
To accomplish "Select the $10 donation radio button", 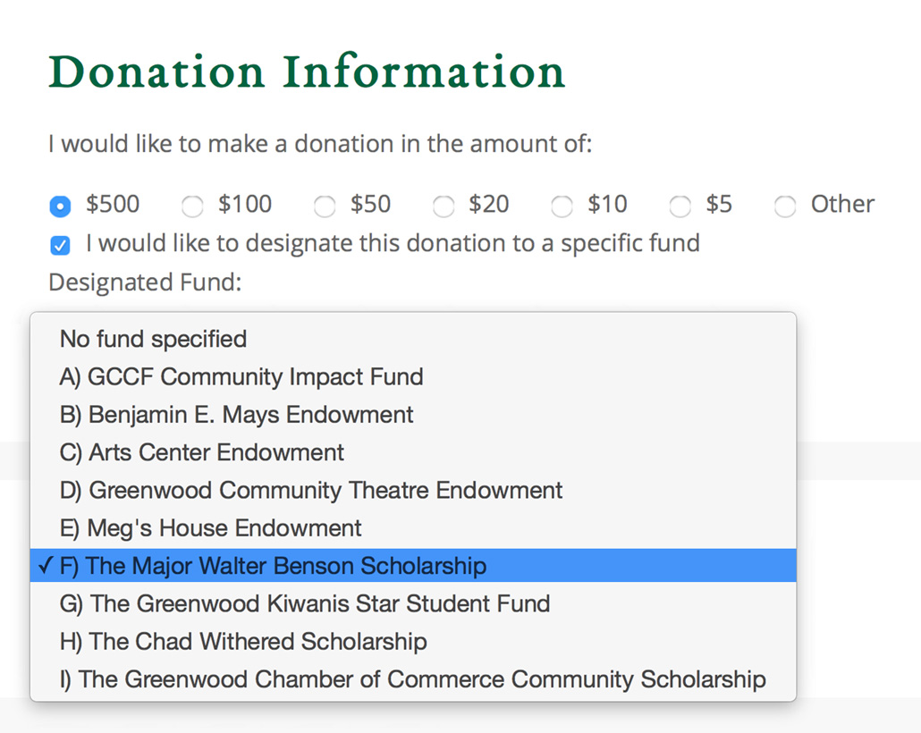I will [562, 206].
